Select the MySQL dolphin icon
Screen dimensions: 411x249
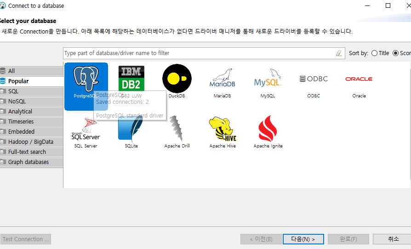pyautogui.click(x=268, y=78)
